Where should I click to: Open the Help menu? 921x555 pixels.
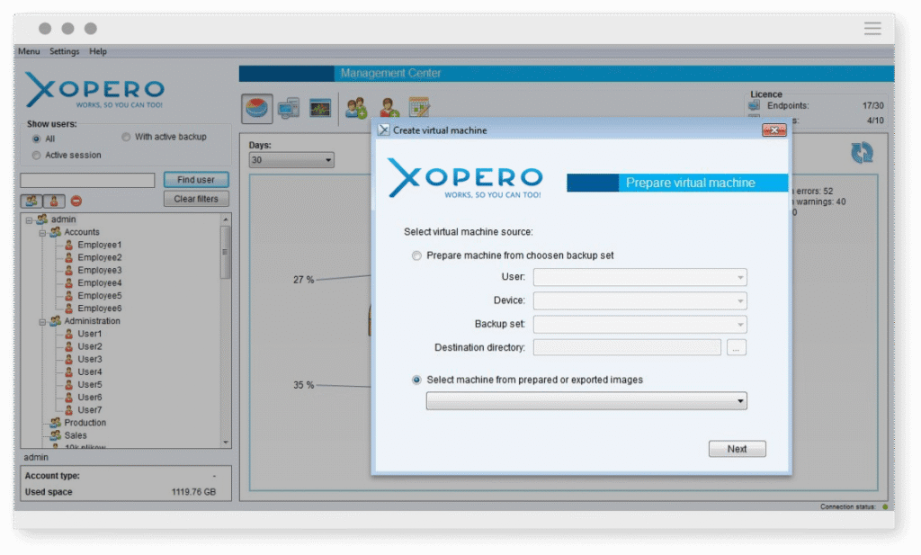98,51
